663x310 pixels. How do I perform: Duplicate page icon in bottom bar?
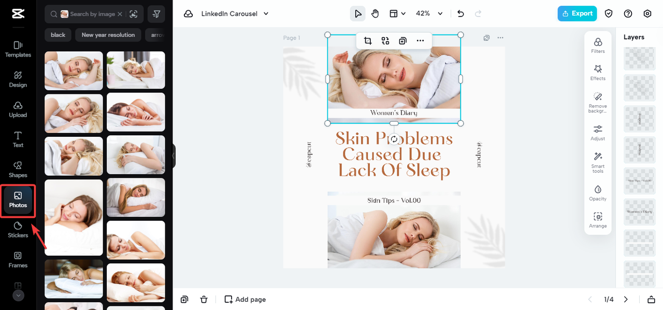click(x=184, y=299)
